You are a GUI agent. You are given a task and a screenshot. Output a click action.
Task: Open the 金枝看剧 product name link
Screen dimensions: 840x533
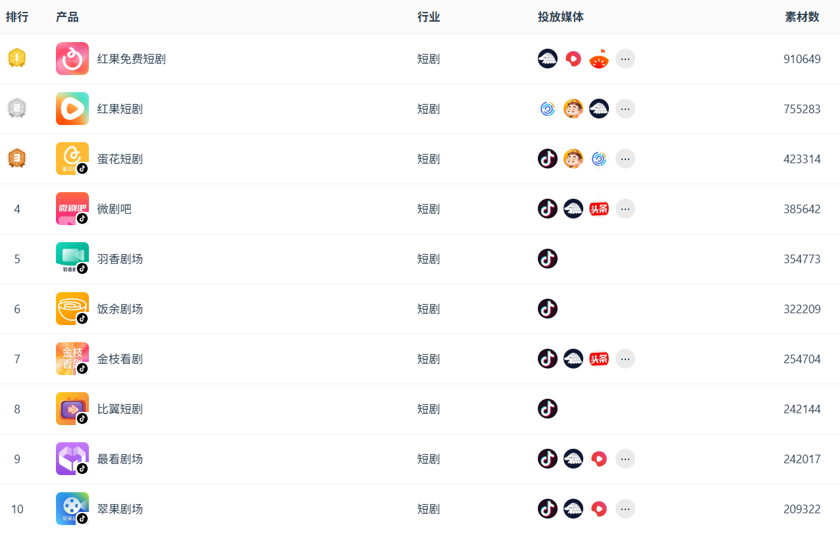(x=120, y=359)
